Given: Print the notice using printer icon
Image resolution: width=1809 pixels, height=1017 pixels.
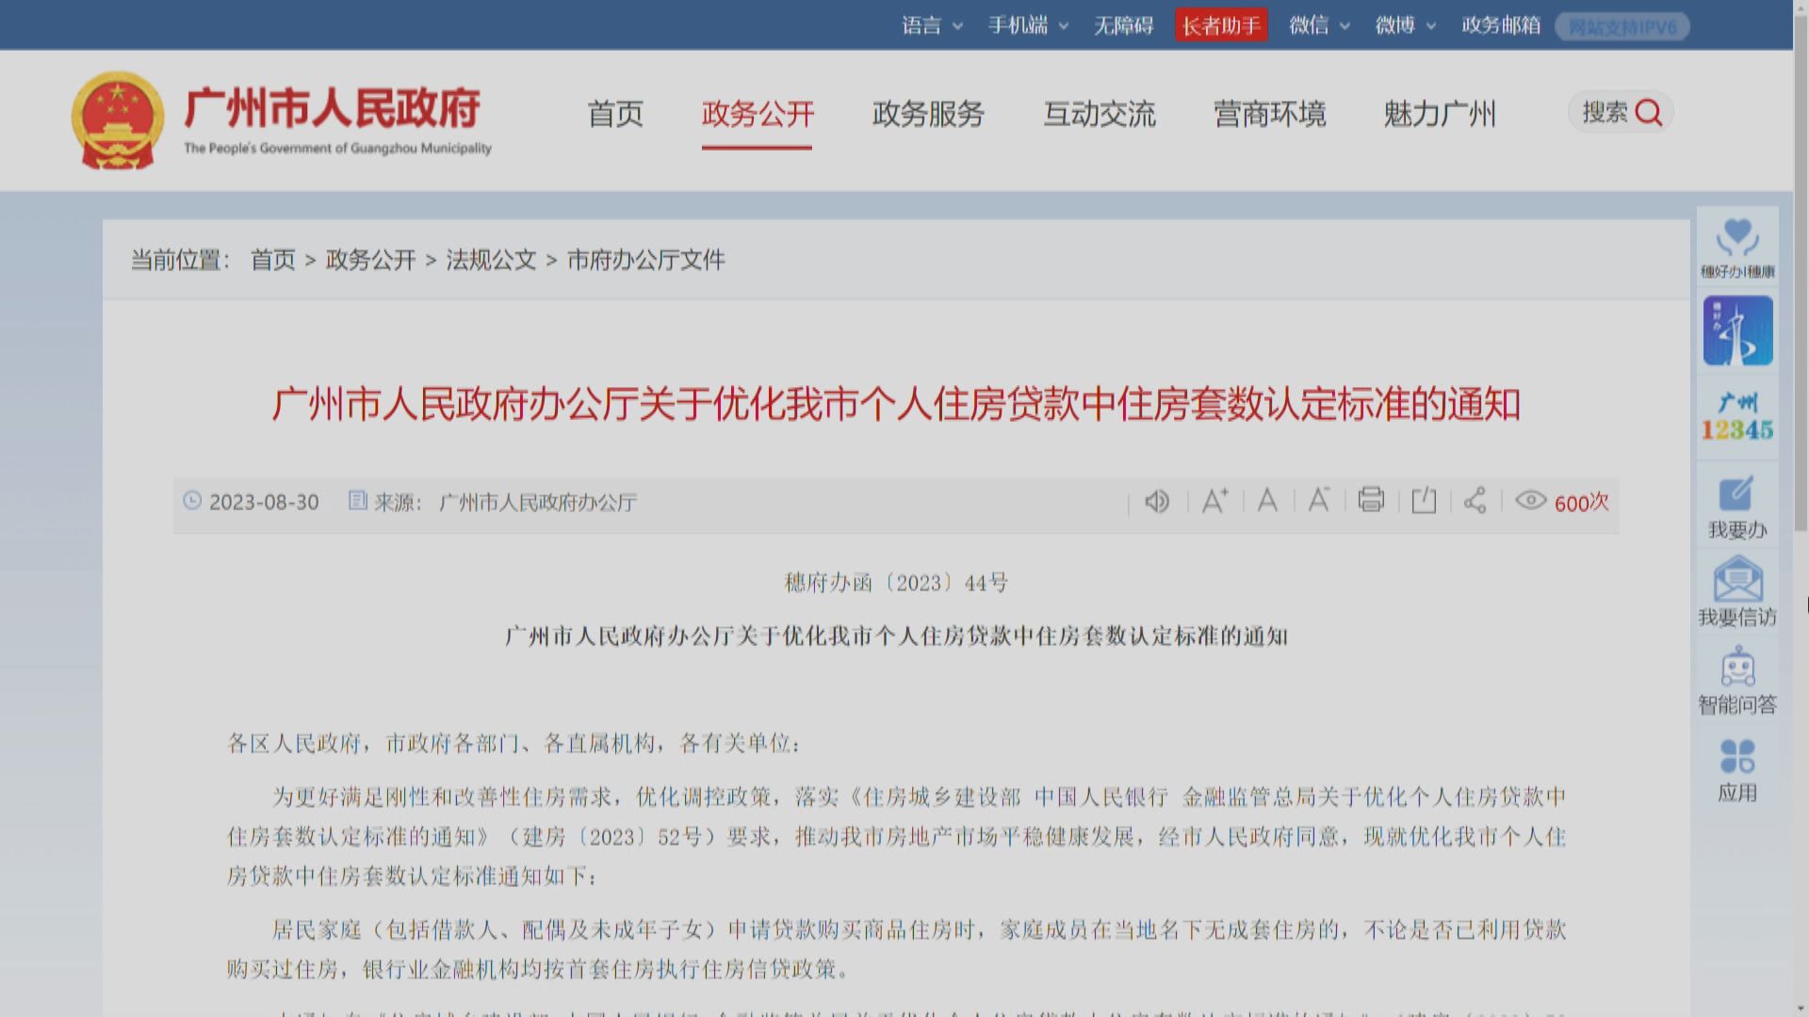Looking at the screenshot, I should pyautogui.click(x=1372, y=501).
